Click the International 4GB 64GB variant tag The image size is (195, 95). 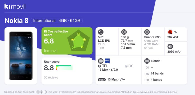click(57, 20)
